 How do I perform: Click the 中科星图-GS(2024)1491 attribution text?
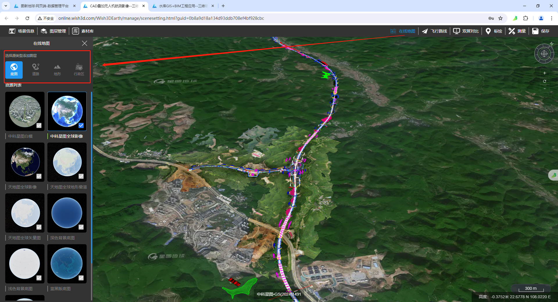279,294
